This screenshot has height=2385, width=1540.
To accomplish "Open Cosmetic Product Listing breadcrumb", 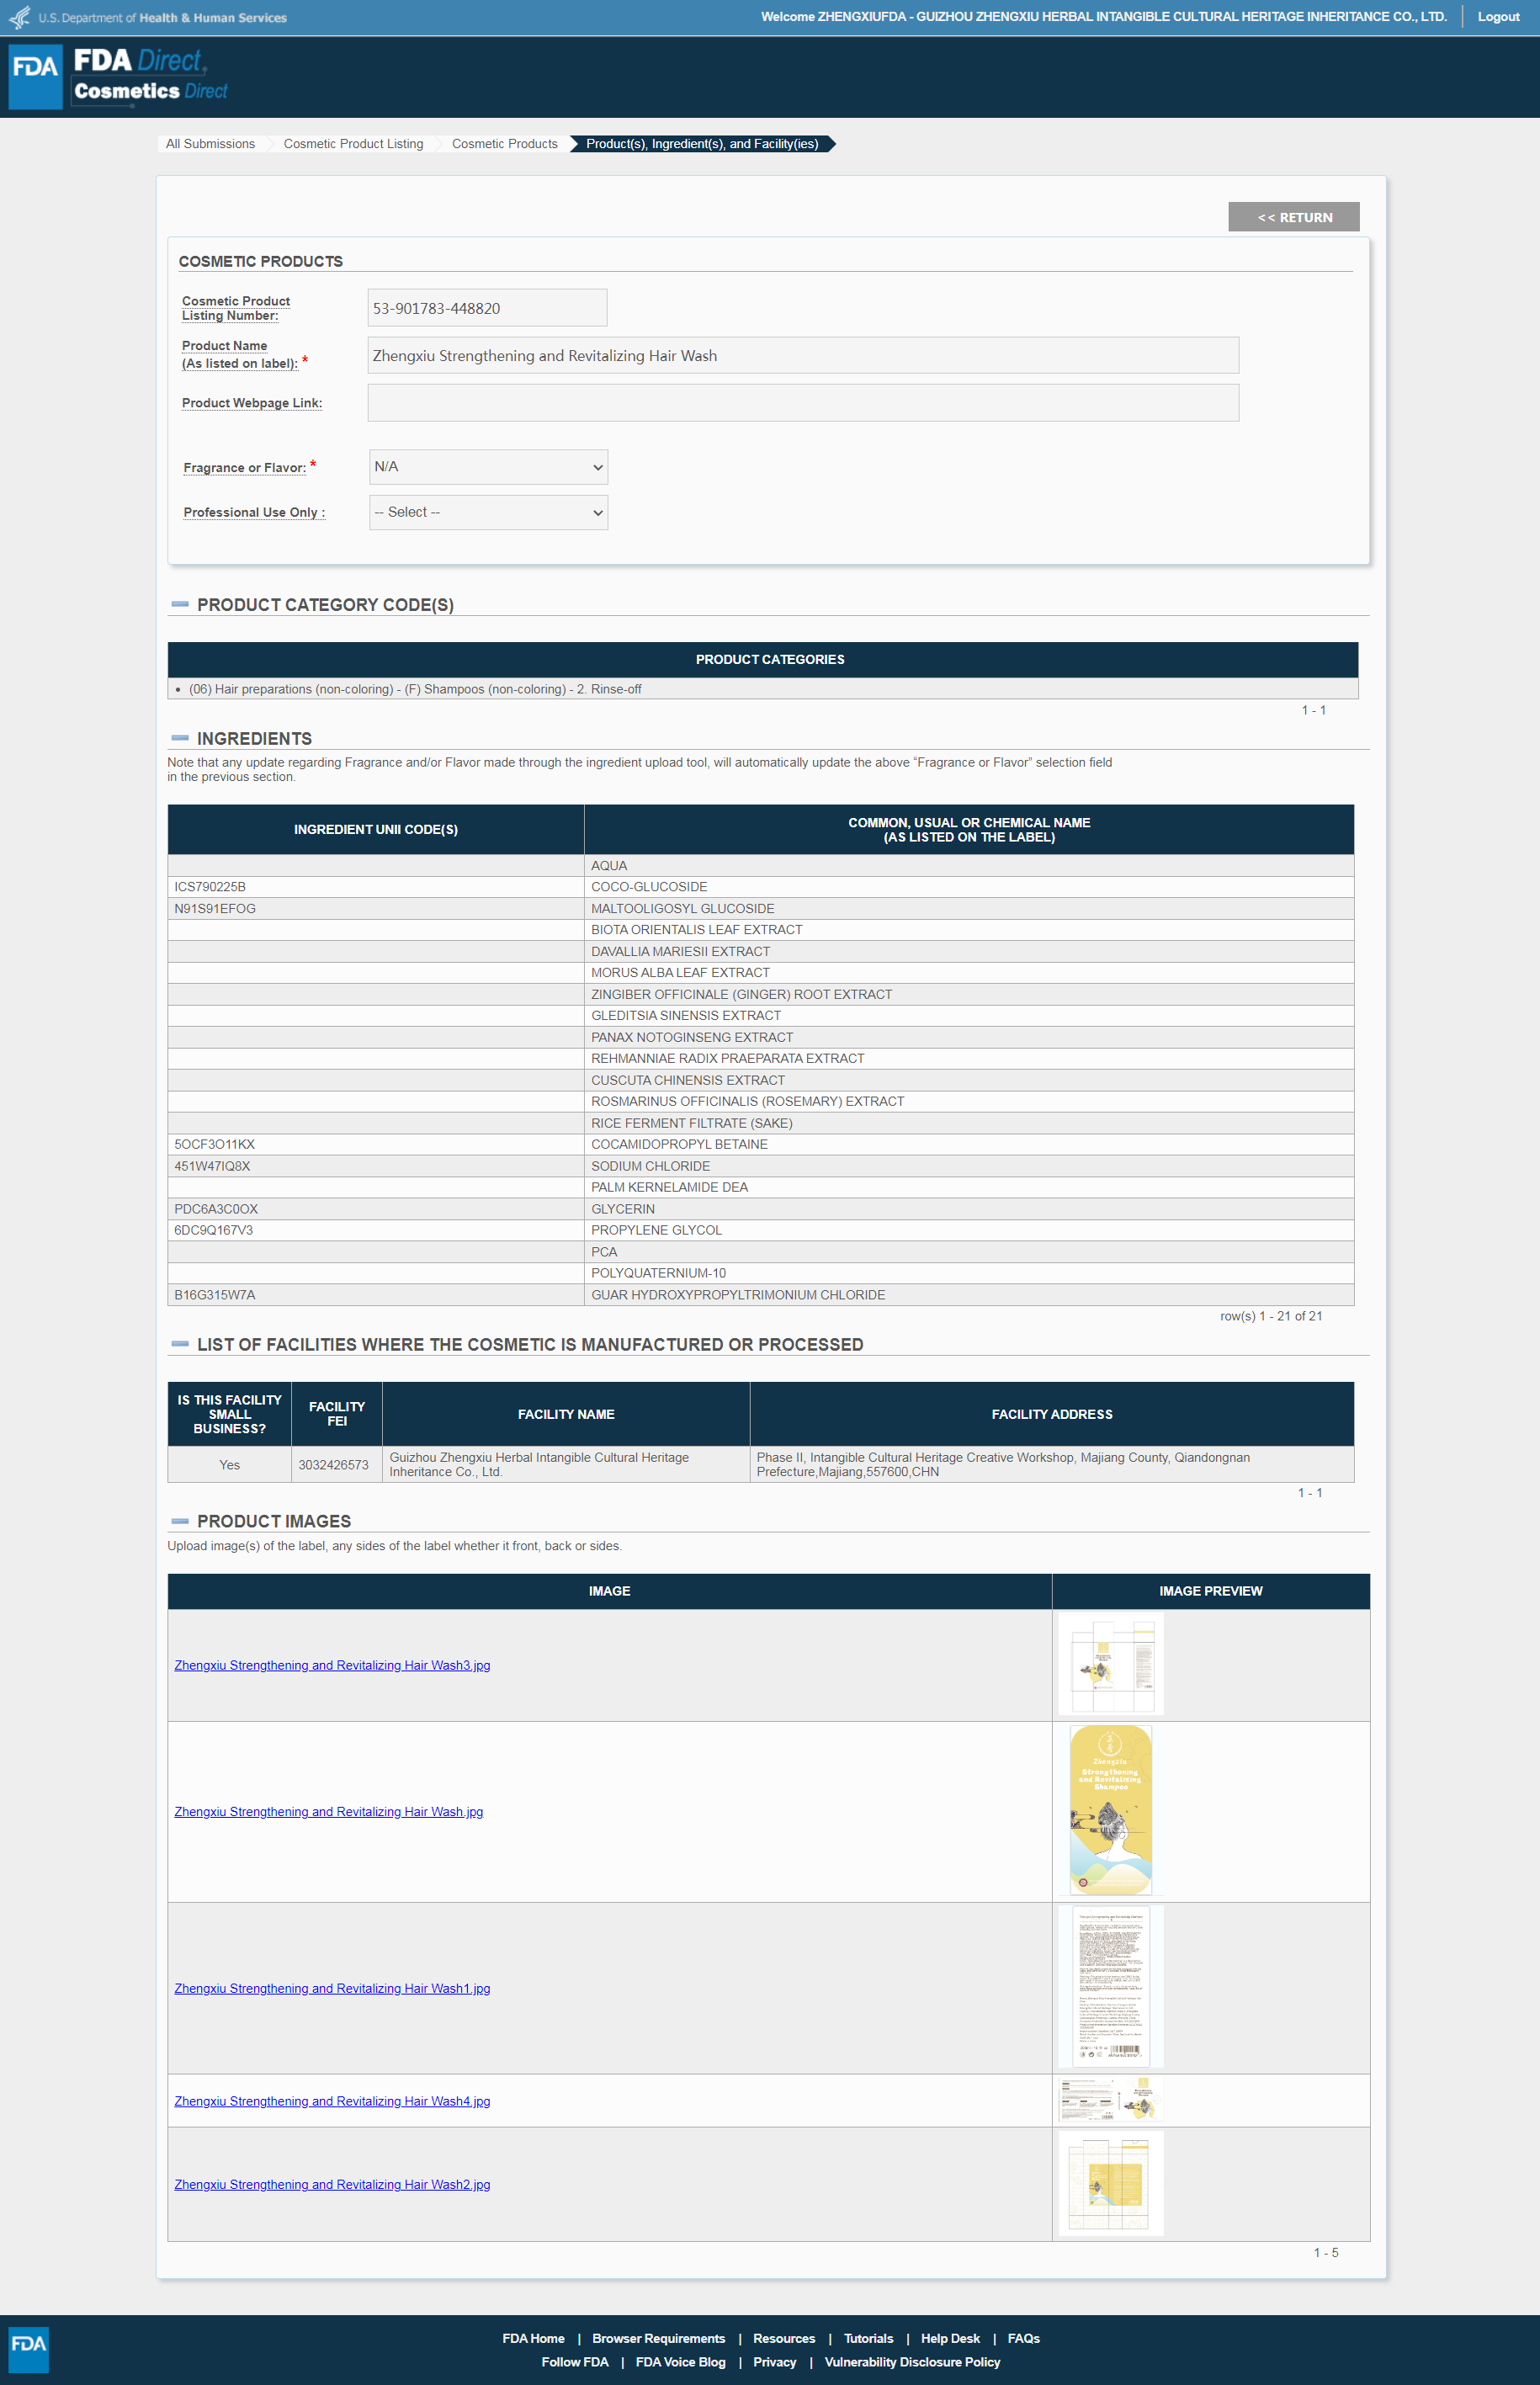I will (353, 144).
